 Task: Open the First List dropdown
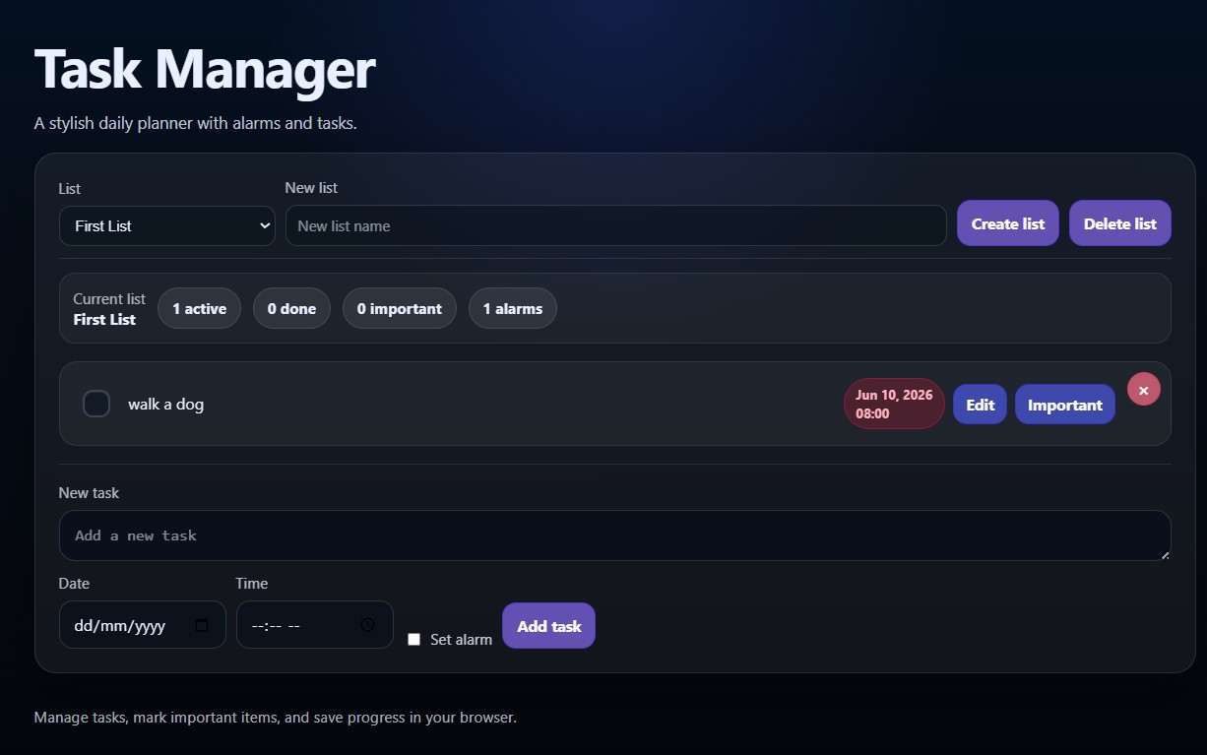[x=167, y=225]
